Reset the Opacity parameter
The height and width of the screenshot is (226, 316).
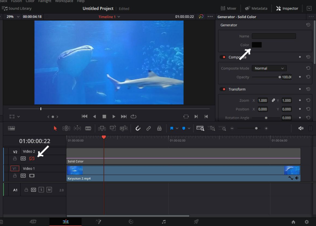tap(308, 77)
